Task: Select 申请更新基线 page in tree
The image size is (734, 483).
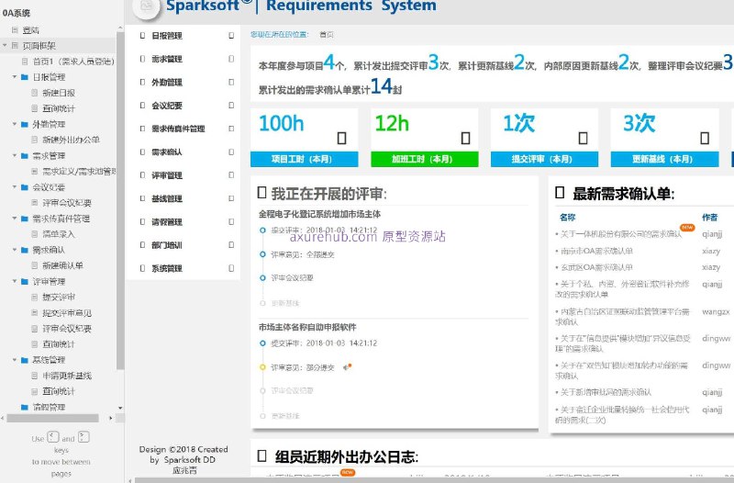Action: (67, 376)
